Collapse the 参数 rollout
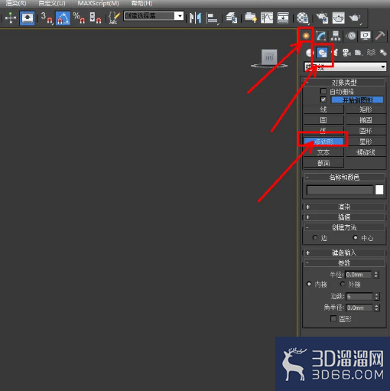 tap(344, 263)
